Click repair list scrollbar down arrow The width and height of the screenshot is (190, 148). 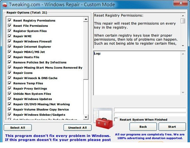point(86,117)
